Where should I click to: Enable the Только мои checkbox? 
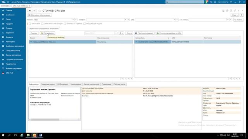(x=30, y=24)
